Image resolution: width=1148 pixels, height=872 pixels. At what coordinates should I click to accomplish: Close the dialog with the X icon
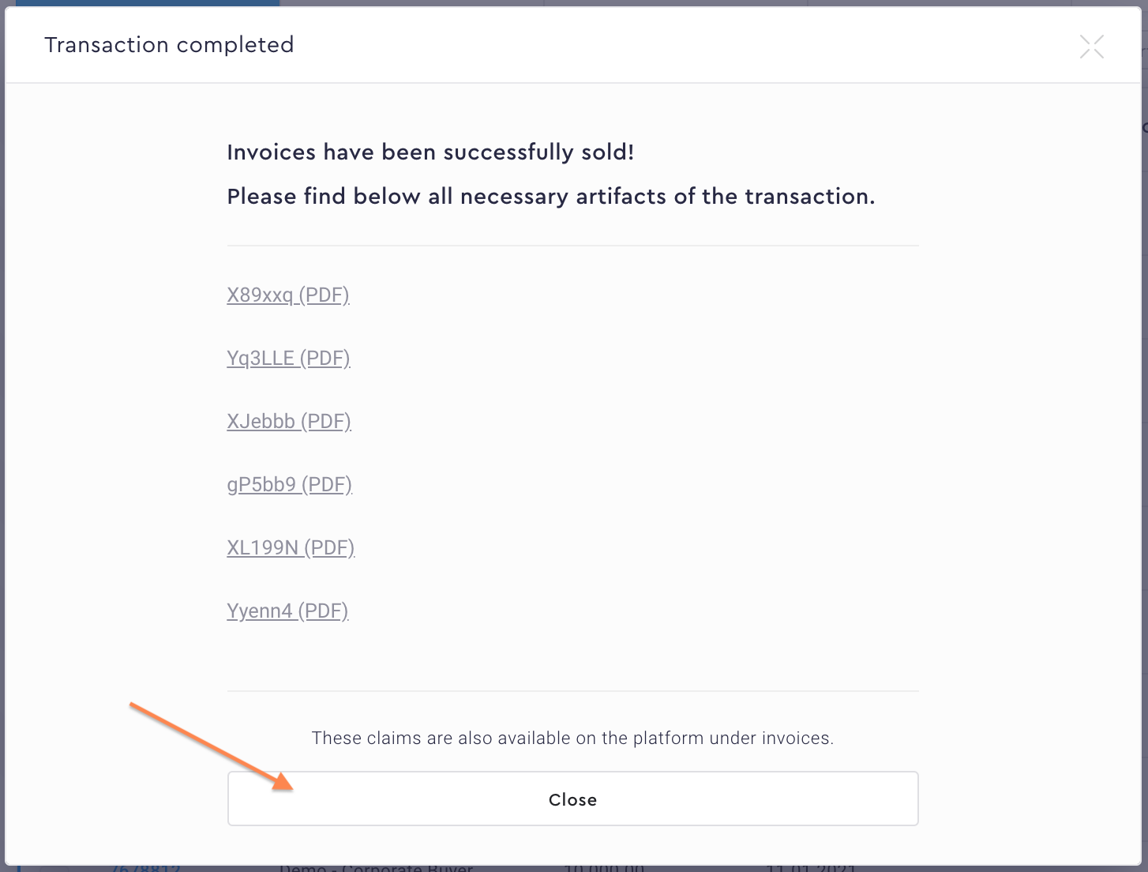click(1091, 47)
